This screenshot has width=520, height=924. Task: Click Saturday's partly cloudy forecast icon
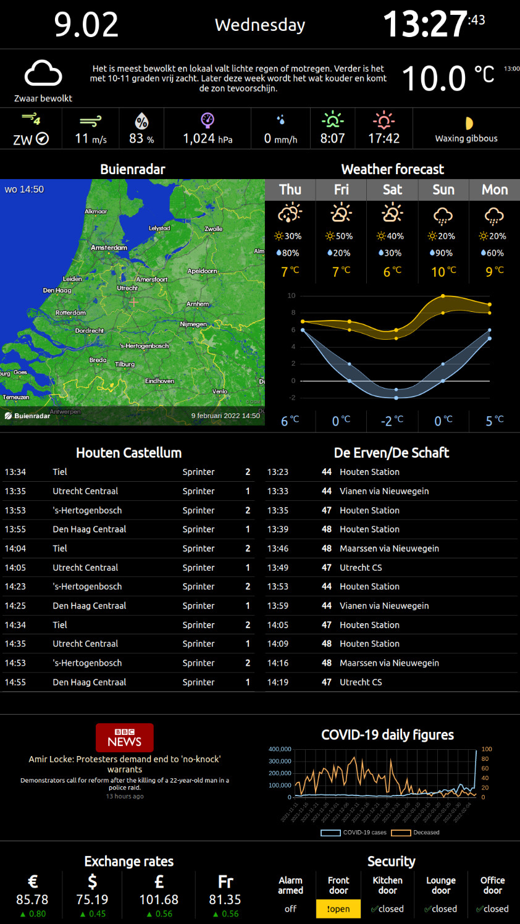click(392, 213)
